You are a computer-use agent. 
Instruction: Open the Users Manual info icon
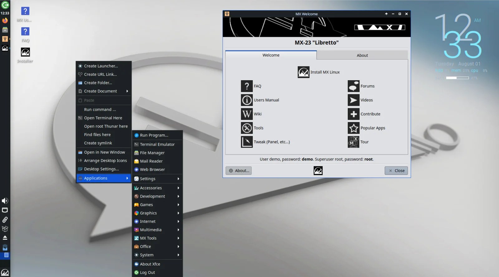pos(247,100)
